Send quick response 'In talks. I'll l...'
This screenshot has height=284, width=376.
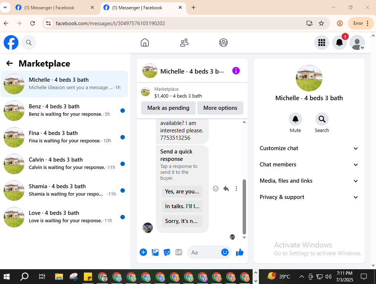[182, 206]
